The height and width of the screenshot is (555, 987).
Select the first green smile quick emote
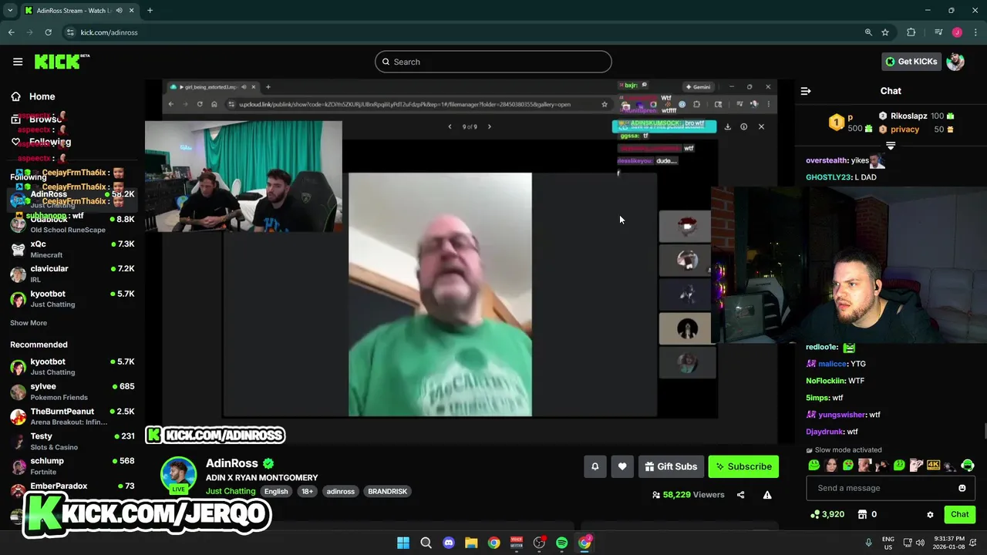coord(814,465)
